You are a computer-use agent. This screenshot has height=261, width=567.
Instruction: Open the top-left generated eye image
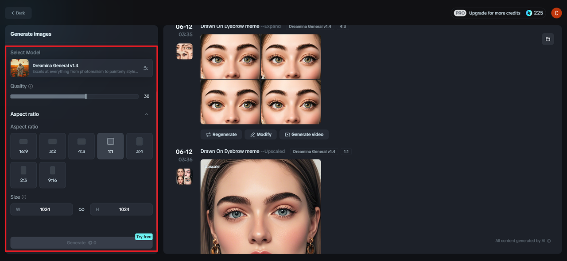pos(230,57)
